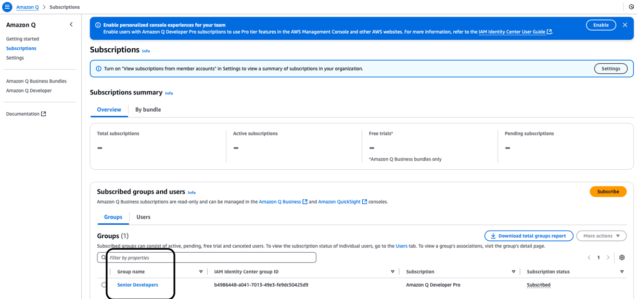
Task: Open the Amazon QuickSight console link
Action: tap(342, 202)
